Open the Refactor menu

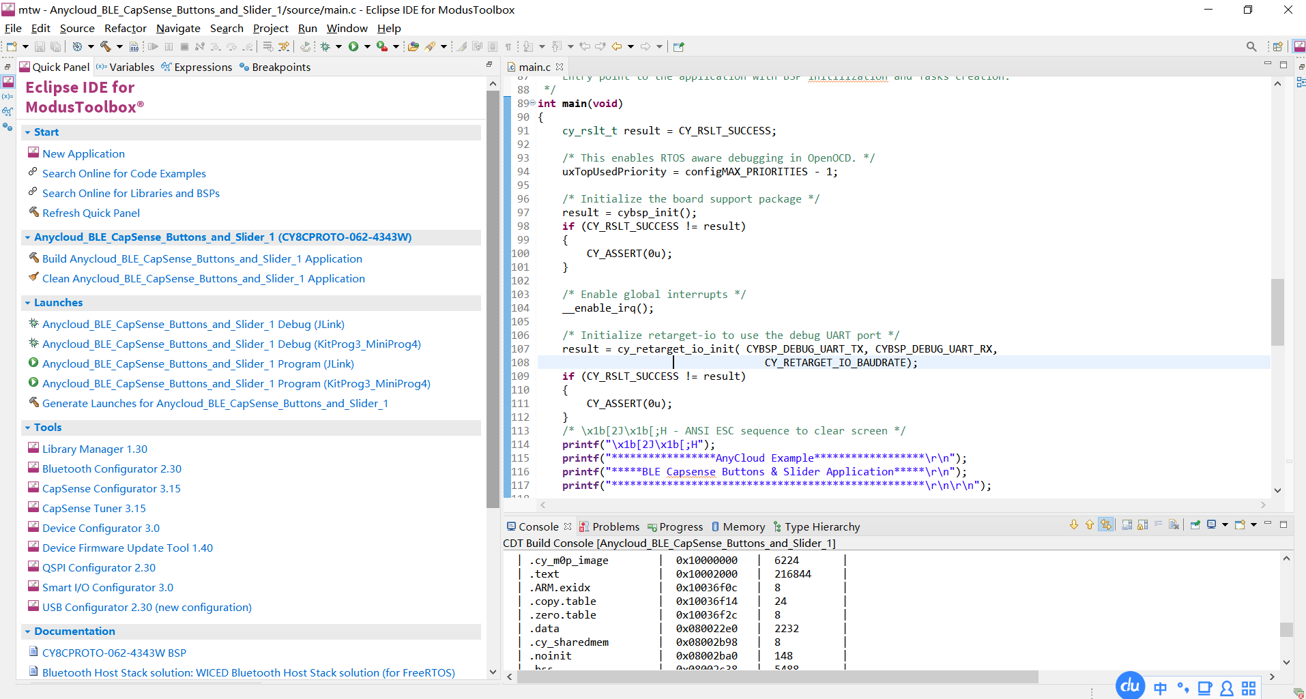pyautogui.click(x=126, y=28)
